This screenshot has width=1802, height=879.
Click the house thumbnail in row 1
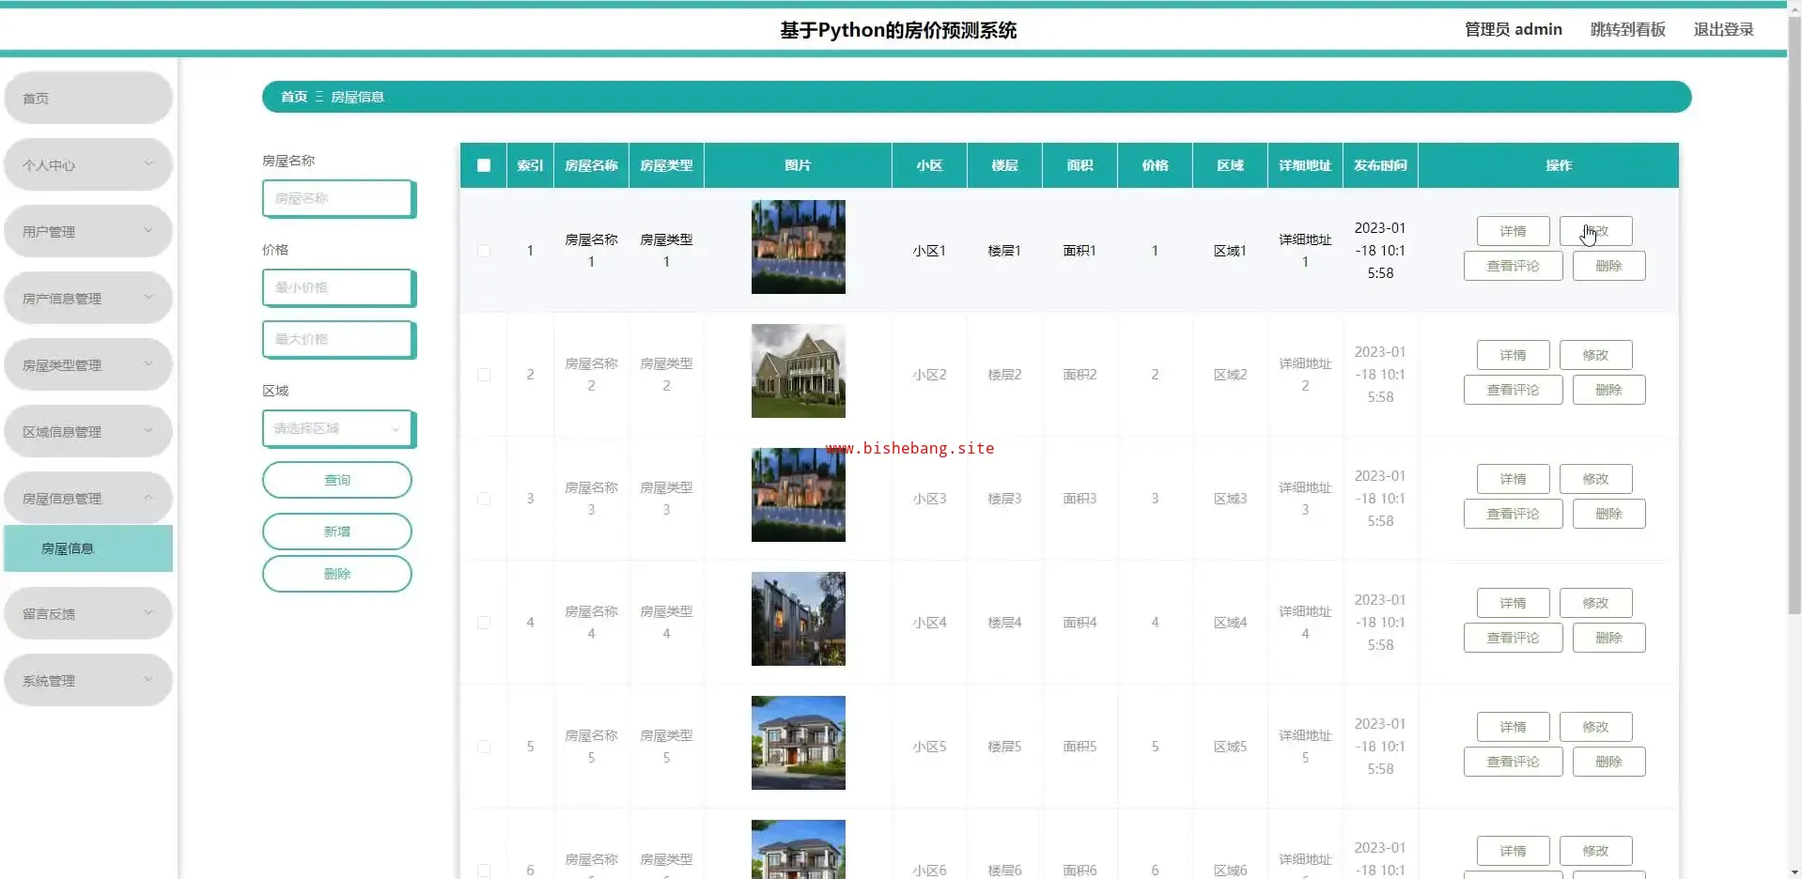tap(798, 247)
